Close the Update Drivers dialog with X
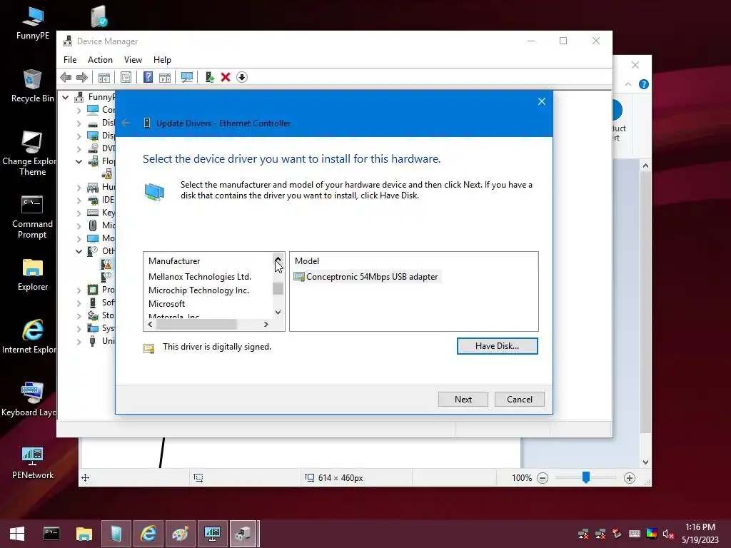This screenshot has width=731, height=548. [542, 101]
